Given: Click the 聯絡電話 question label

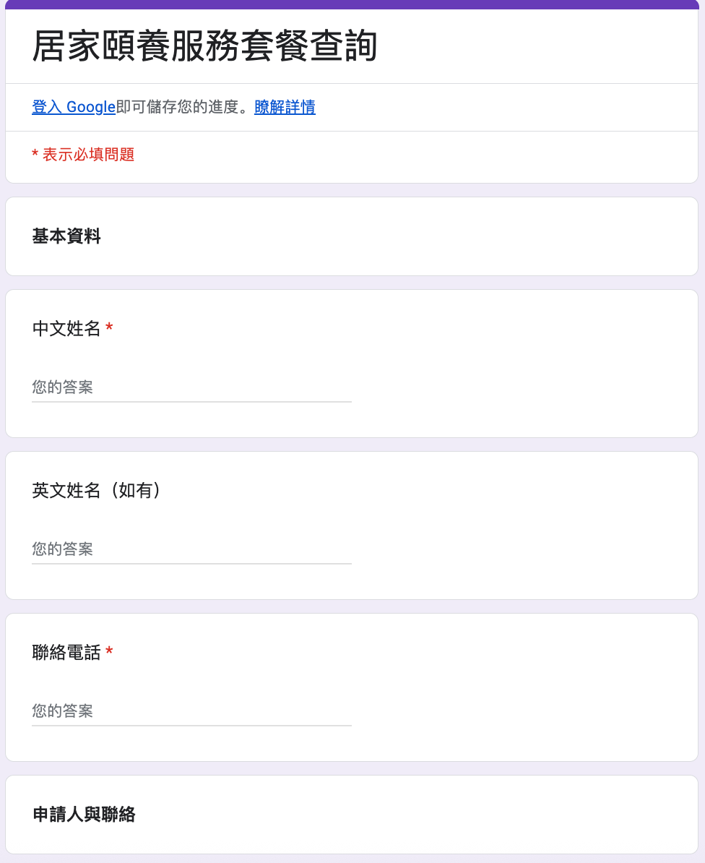Looking at the screenshot, I should 66,653.
